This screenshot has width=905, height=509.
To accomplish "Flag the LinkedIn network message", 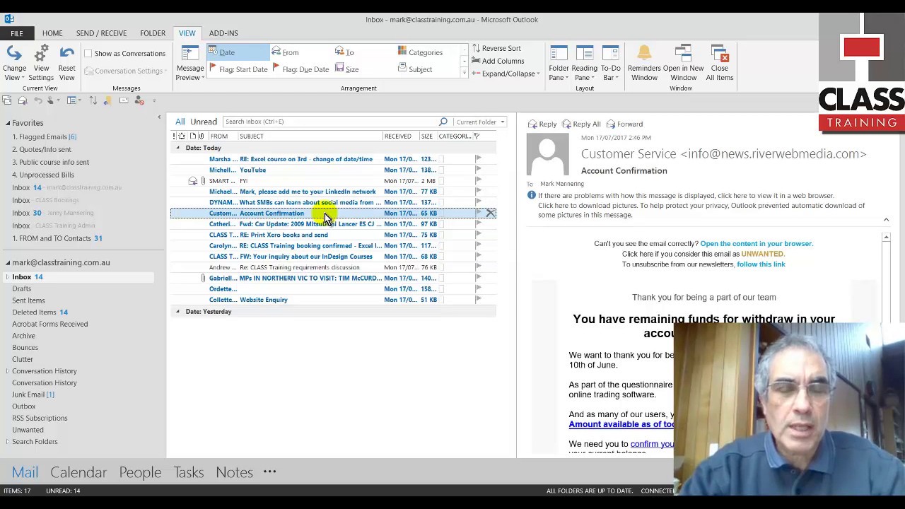I will coord(479,192).
